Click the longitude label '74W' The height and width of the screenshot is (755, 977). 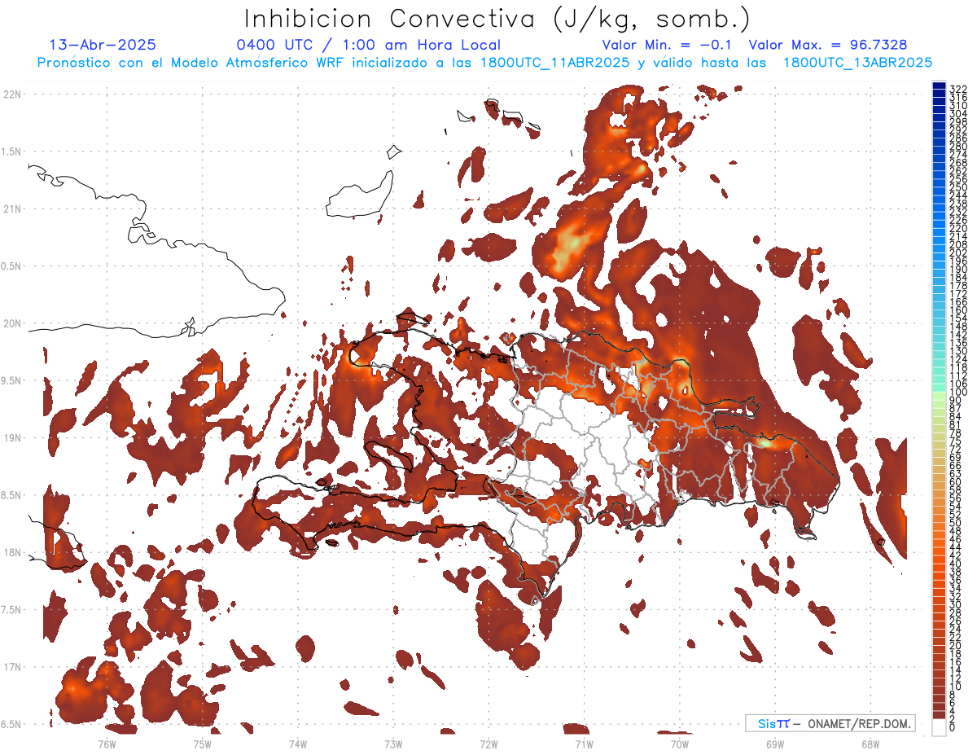click(298, 743)
